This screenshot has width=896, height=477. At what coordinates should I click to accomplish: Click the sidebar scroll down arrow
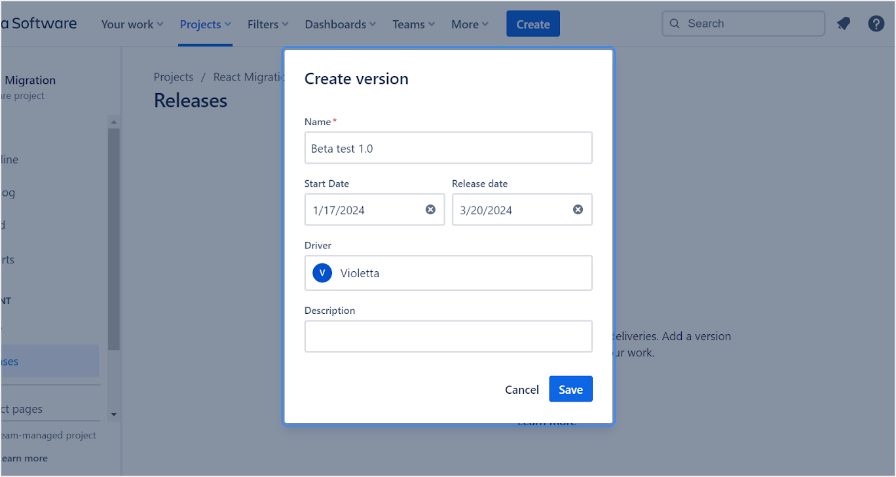point(113,414)
